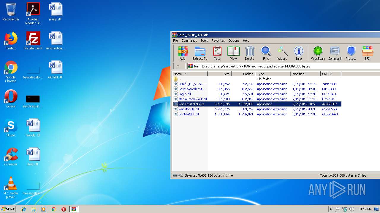This screenshot has height=213, width=380.
Task: Select the parent folder '..' row
Action: tap(257, 79)
